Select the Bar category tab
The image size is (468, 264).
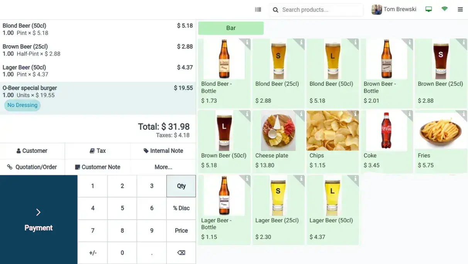[x=231, y=28]
